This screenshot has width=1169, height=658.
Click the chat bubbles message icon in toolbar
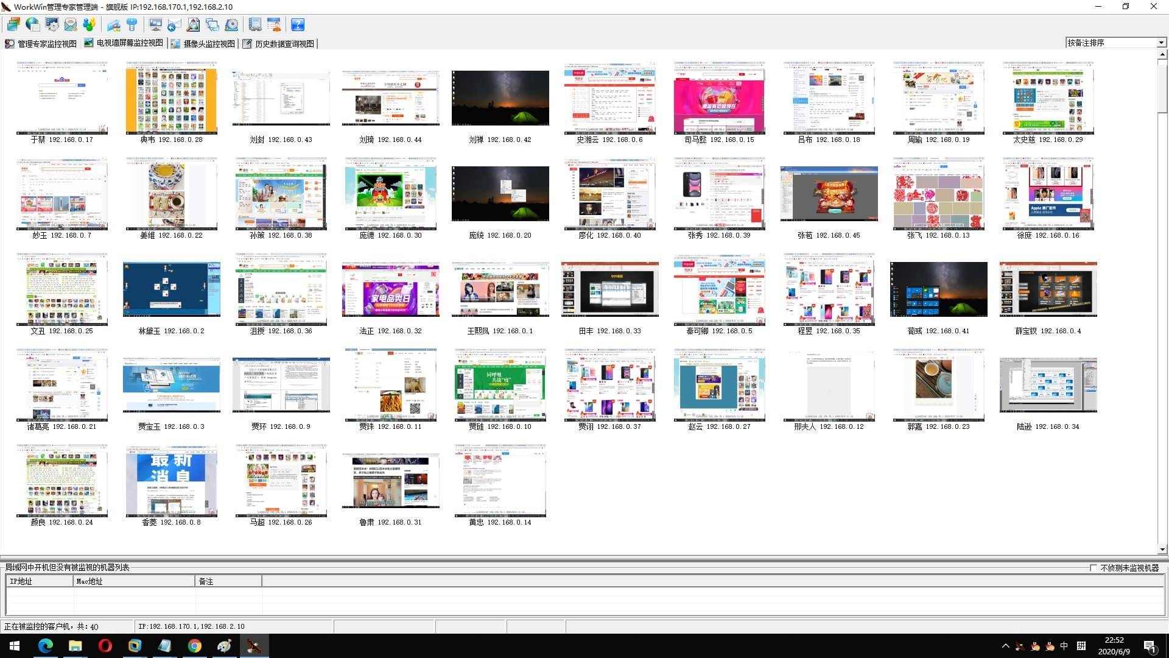[x=212, y=24]
